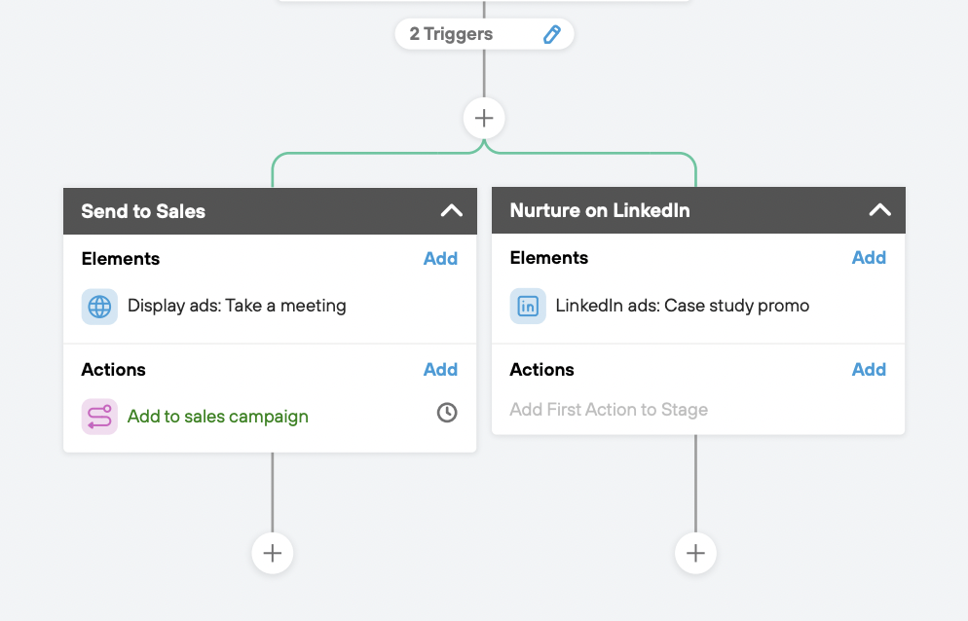The image size is (968, 621).
Task: Collapse the Nurture on LinkedIn stage chevron
Action: [x=879, y=210]
